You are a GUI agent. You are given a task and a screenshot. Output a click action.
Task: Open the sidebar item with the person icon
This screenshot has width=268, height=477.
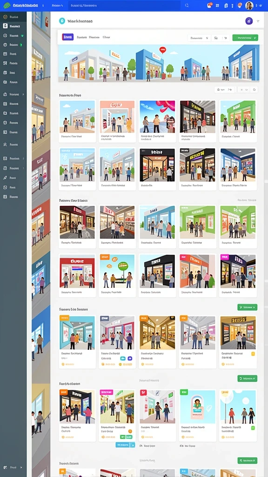point(13,144)
